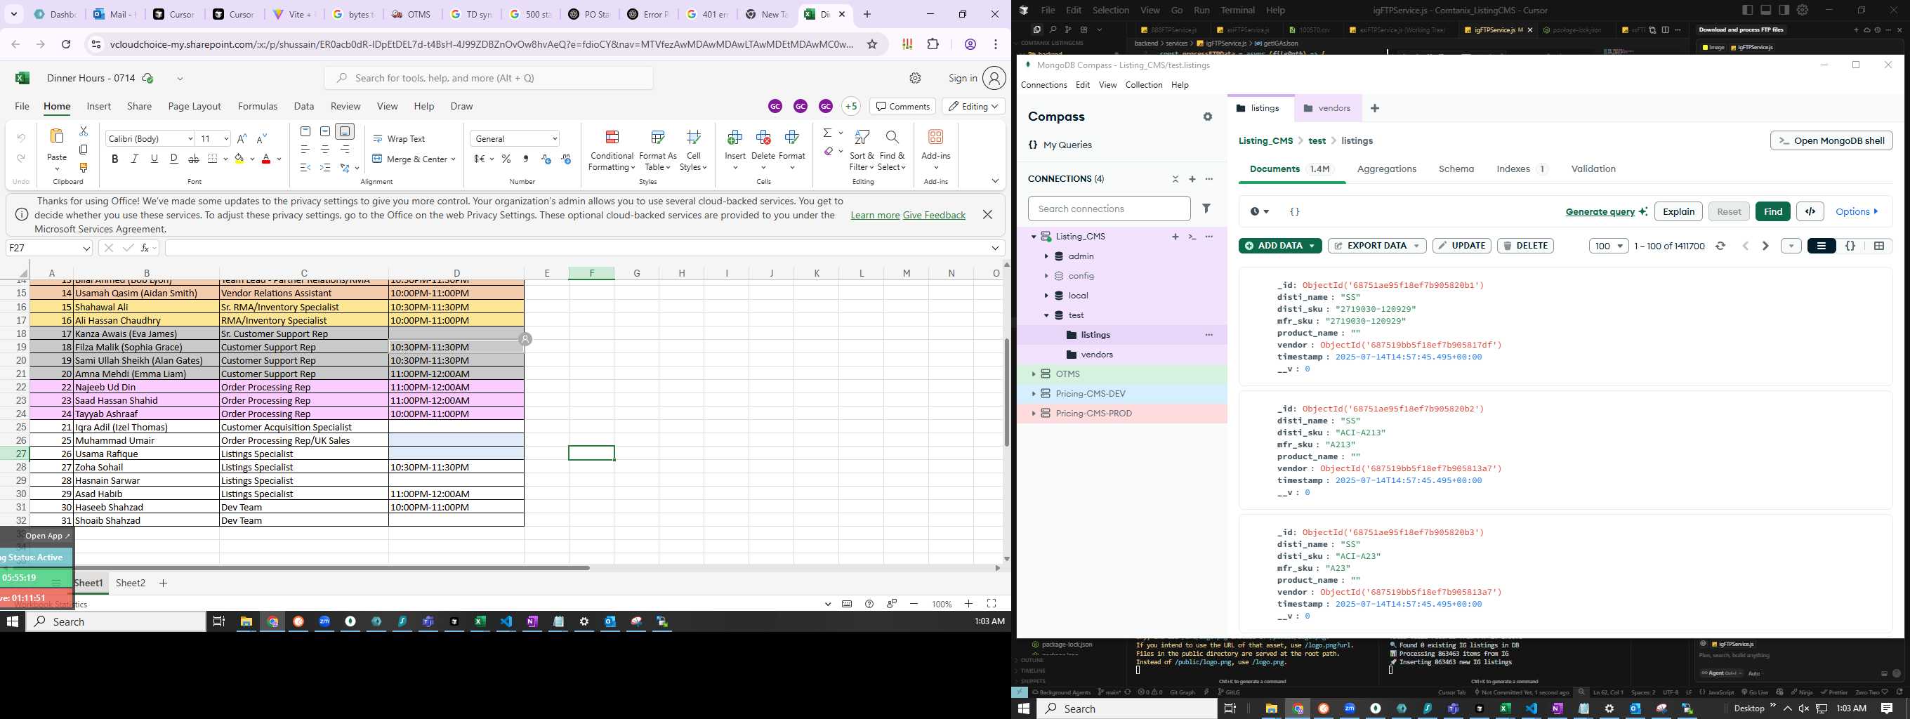The image size is (1910, 719).
Task: Click the Sort & Filter icon
Action: coord(862,137)
